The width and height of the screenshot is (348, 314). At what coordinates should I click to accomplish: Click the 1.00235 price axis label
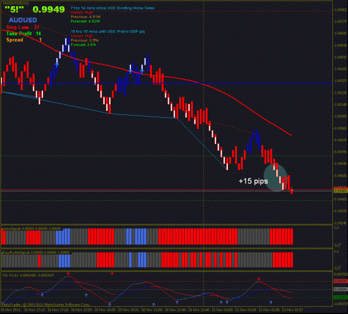click(341, 93)
